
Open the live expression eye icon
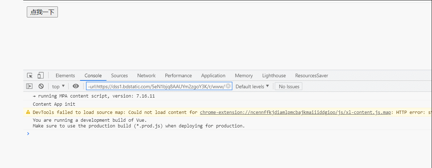(76, 86)
